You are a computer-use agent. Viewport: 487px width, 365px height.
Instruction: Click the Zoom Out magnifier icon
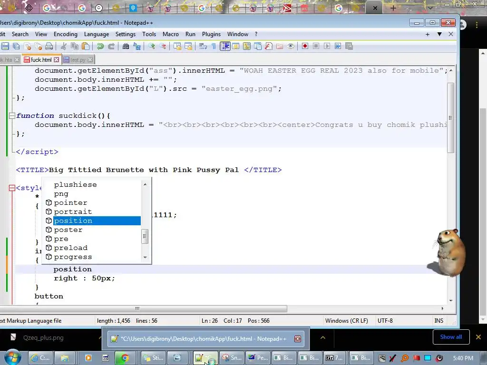click(x=163, y=46)
